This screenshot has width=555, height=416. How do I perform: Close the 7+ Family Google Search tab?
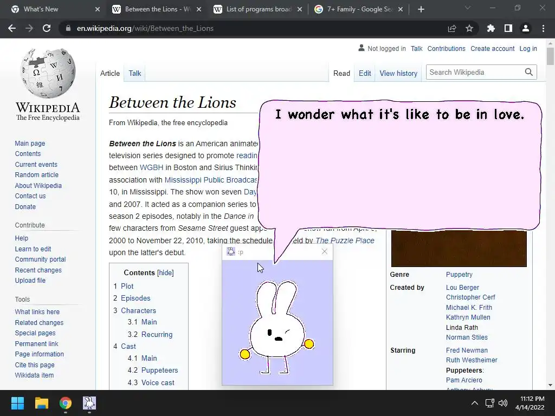tap(401, 10)
